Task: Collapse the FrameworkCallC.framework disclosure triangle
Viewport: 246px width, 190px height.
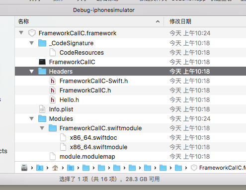Action: [21, 33]
